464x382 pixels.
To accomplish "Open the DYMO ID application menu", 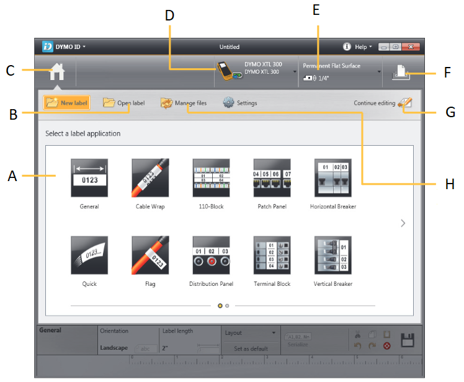I will 71,47.
